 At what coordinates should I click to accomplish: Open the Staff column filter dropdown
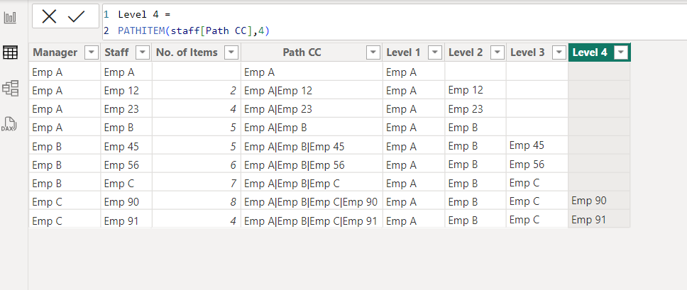143,52
